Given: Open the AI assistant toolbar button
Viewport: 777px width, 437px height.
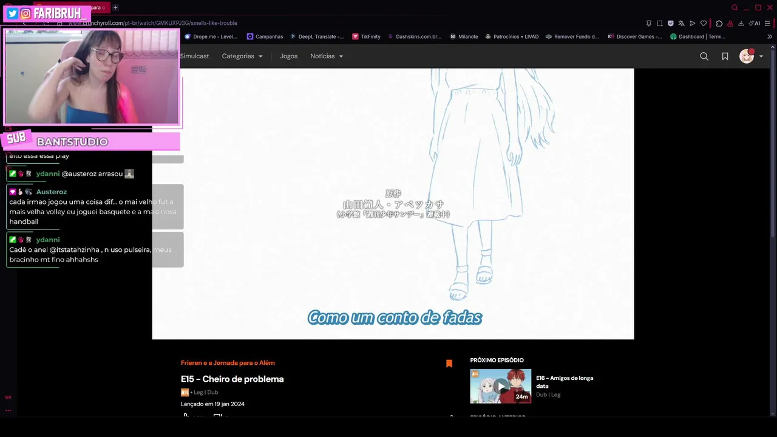Looking at the screenshot, I should pyautogui.click(x=755, y=23).
